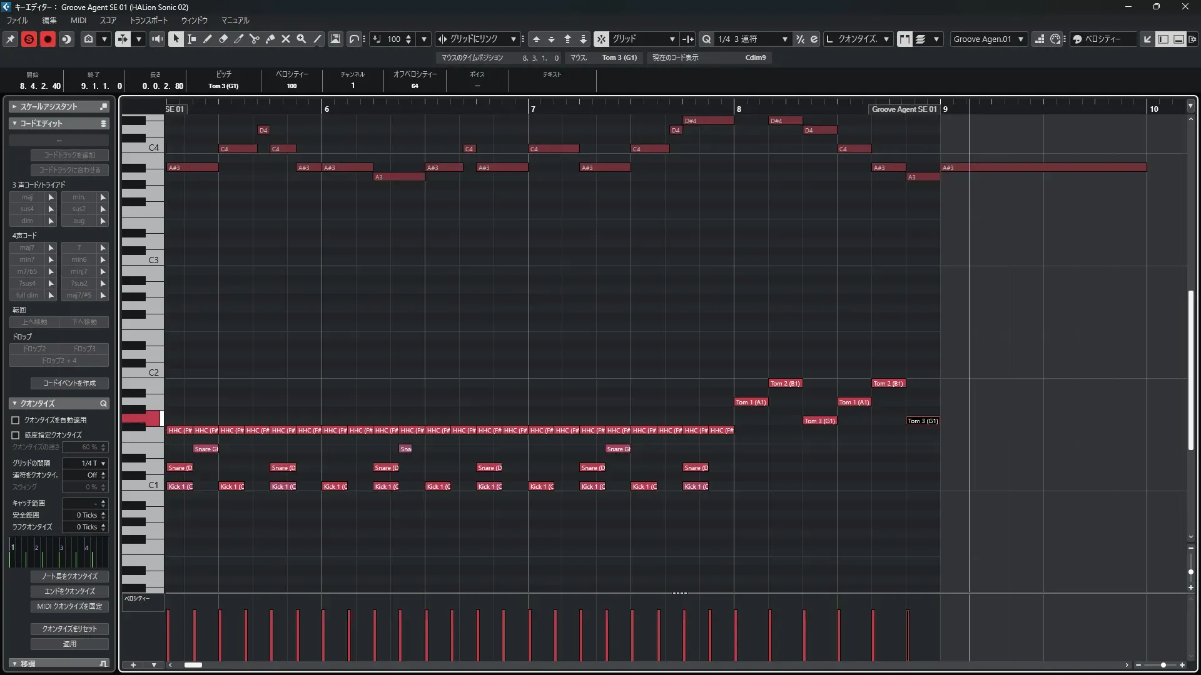Click the horizontal zoom slider handle

1163,665
